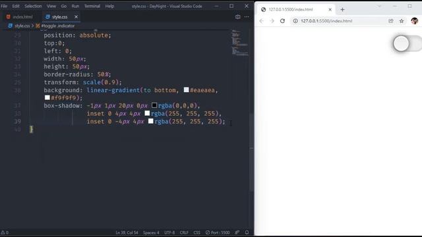Switch to the index.html editor tab
422x237 pixels.
pyautogui.click(x=20, y=16)
